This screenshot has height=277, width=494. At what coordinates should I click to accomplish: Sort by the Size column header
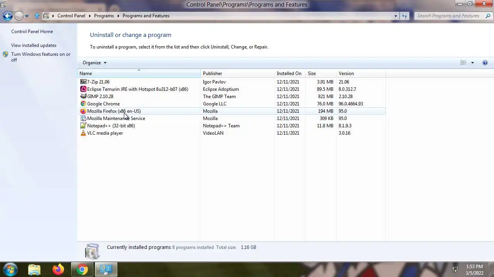tap(320, 73)
